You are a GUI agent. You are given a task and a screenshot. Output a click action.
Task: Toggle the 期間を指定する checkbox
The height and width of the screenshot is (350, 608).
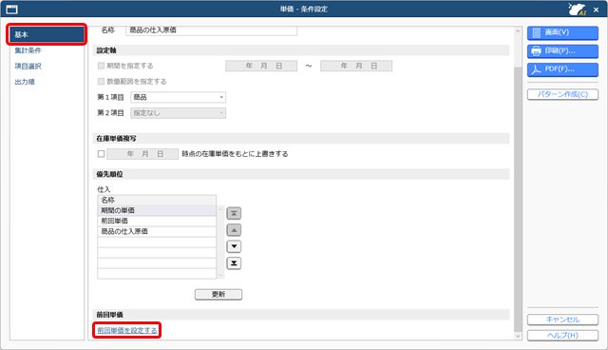pyautogui.click(x=102, y=66)
